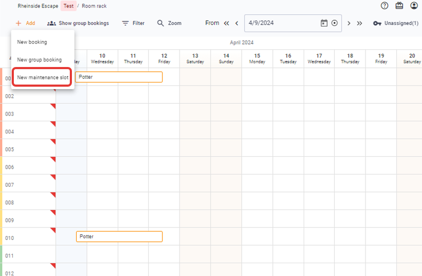Jump backward with double left chevrons
The height and width of the screenshot is (276, 422).
[226, 23]
